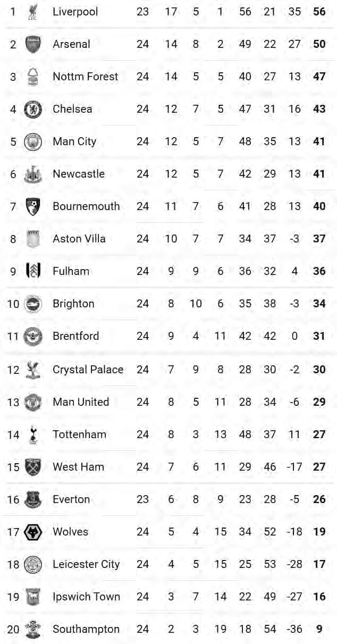Select the Leicester City team name

click(86, 564)
